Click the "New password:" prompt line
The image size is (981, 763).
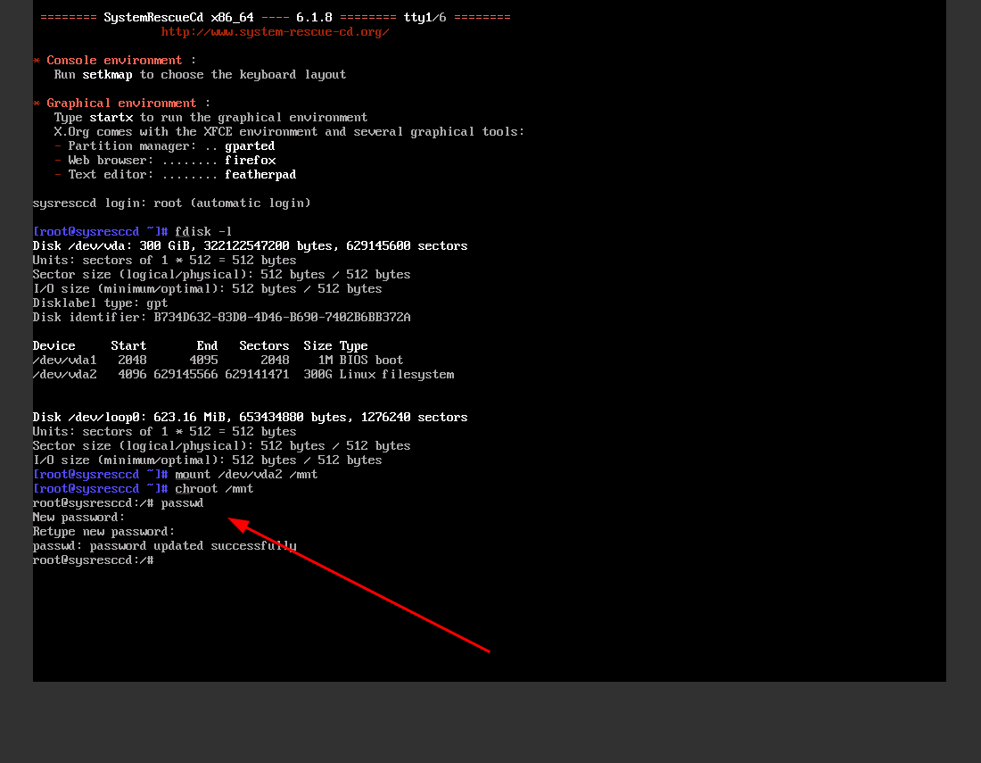coord(78,518)
